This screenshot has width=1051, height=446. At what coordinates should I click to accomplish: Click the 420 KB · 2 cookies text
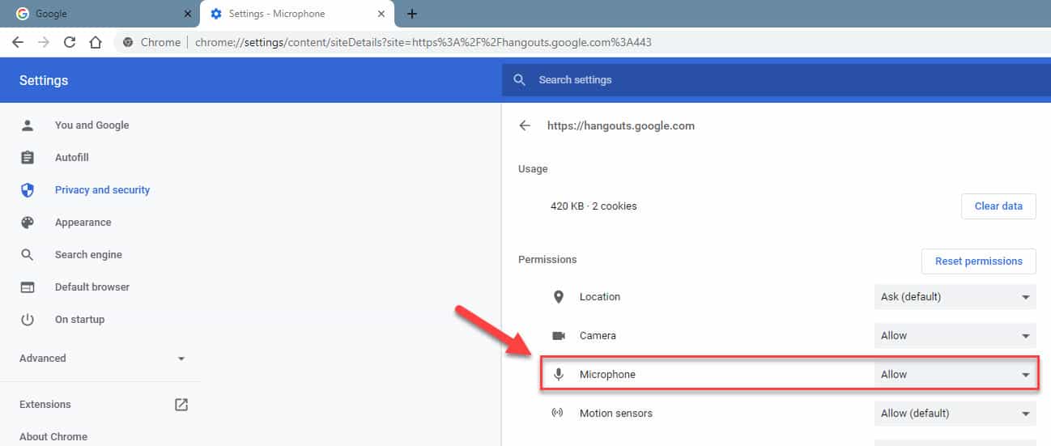click(594, 206)
